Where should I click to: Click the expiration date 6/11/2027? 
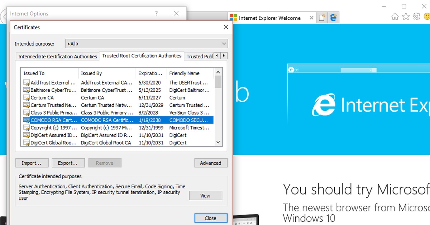click(150, 98)
